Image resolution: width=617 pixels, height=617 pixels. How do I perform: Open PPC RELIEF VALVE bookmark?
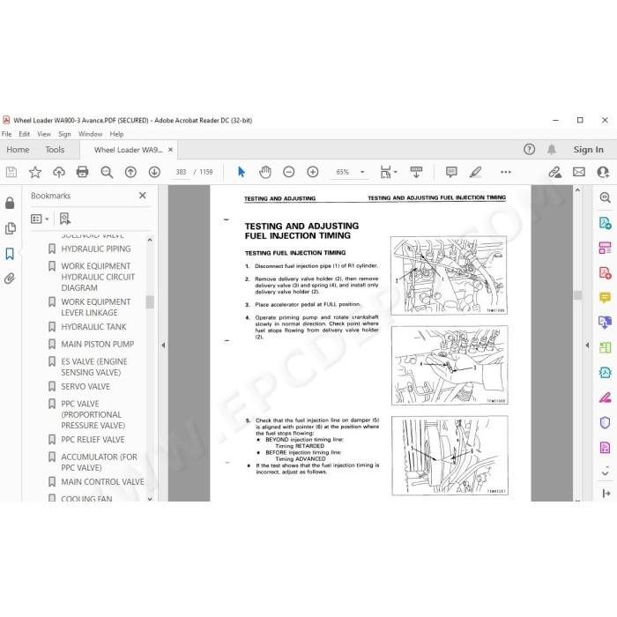(93, 440)
